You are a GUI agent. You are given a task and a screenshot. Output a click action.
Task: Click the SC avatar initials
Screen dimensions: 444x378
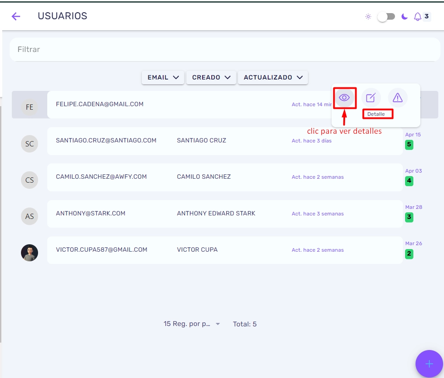[x=29, y=144]
